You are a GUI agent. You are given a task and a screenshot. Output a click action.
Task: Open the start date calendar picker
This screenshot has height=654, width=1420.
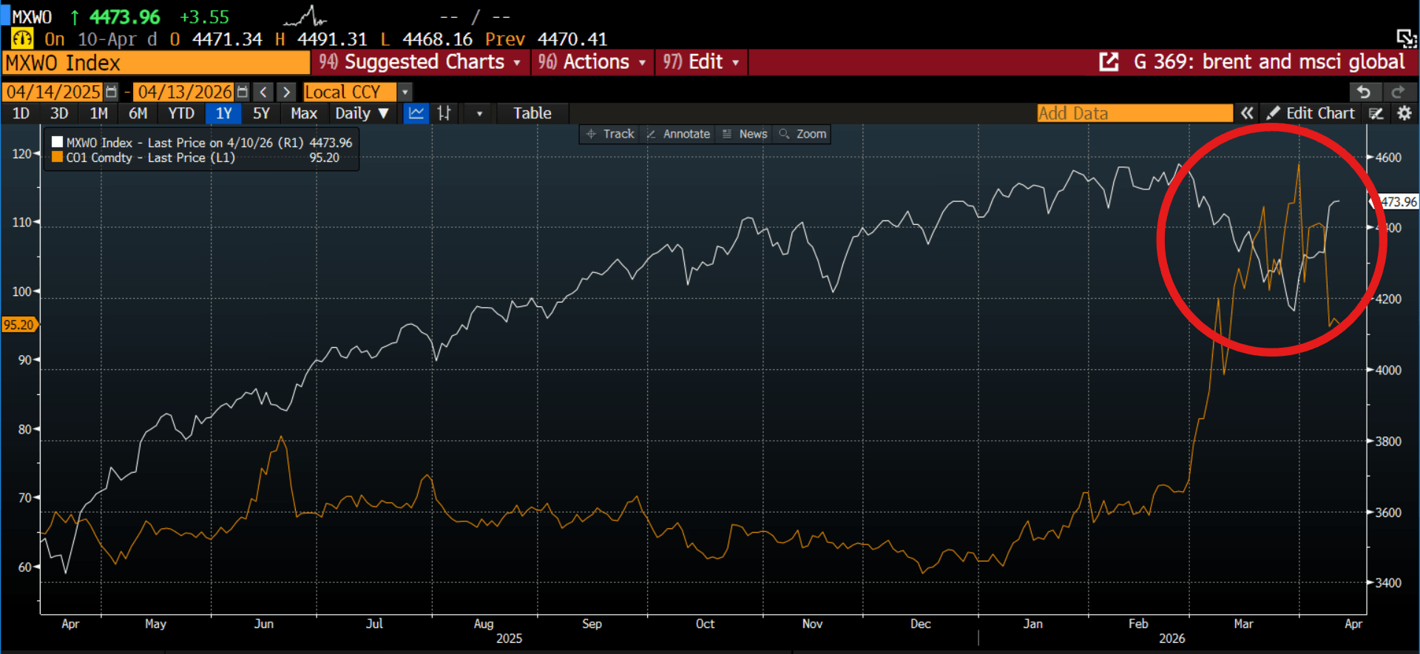tap(112, 92)
